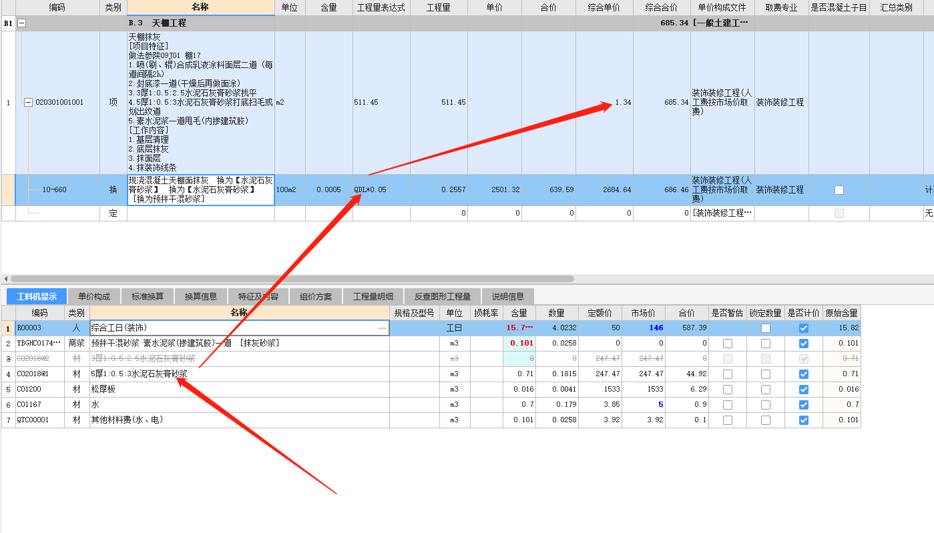
Task: Click the horizontal scrollbar left arrow
Action: [5, 279]
